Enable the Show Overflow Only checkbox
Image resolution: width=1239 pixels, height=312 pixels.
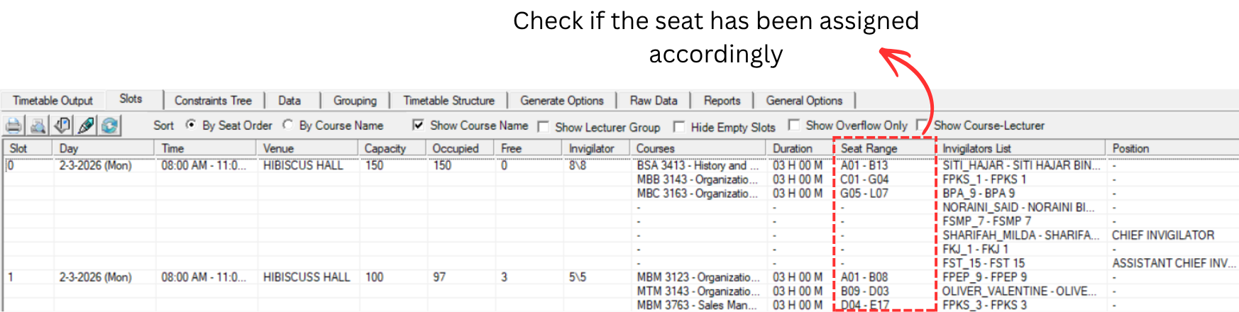coord(794,125)
